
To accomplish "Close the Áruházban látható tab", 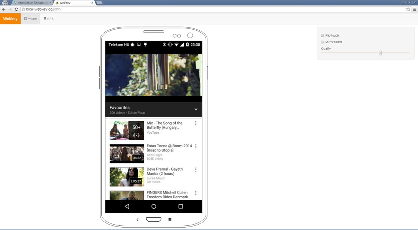I will pyautogui.click(x=50, y=3).
